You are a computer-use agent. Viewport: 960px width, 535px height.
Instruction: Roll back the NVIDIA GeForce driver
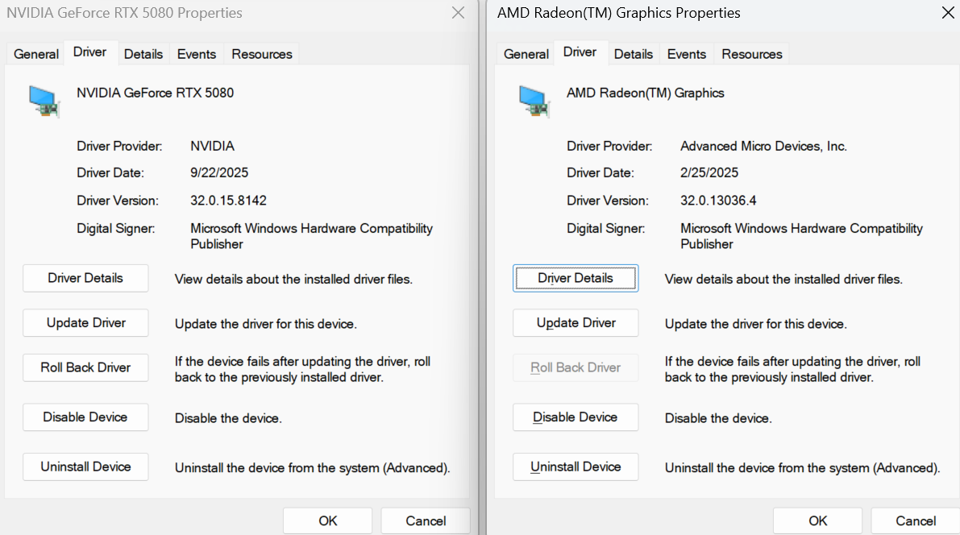coord(85,367)
